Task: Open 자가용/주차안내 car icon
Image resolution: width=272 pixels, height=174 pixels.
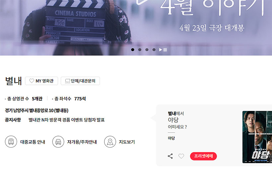Action: pos(58,142)
